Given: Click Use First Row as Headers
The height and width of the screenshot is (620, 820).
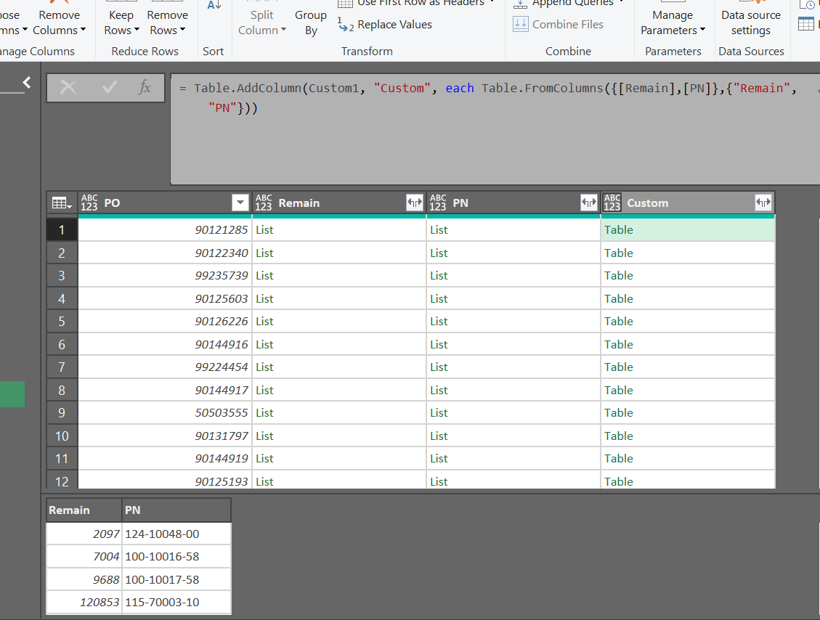Looking at the screenshot, I should tap(415, 4).
